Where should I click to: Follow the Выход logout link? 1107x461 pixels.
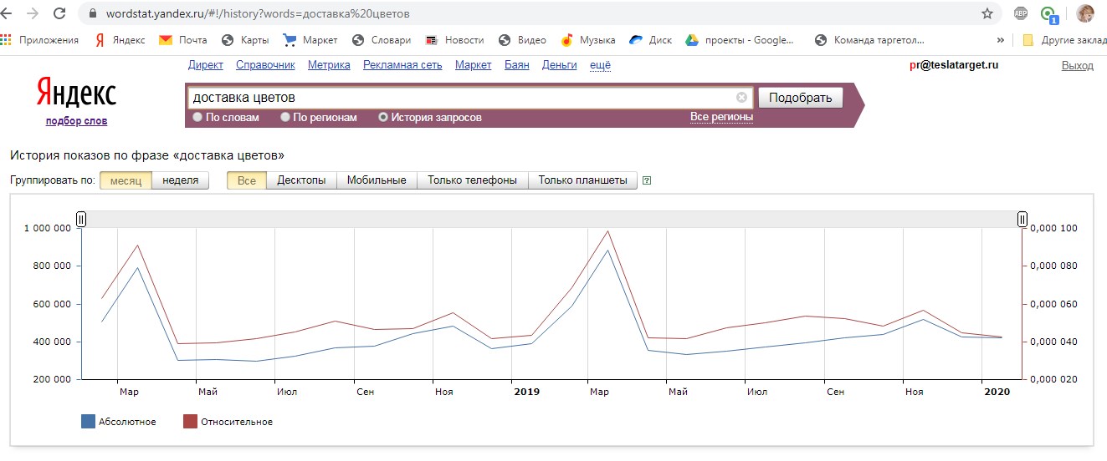[1077, 65]
